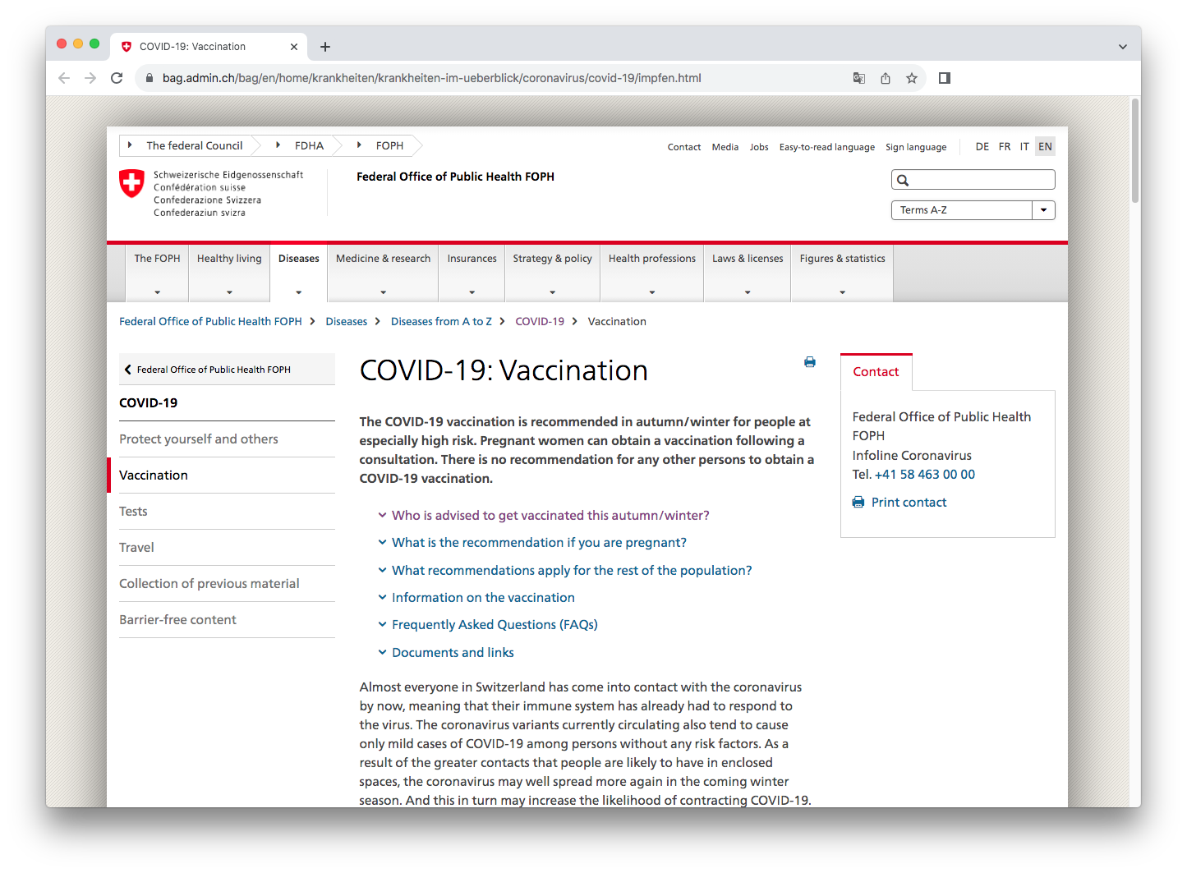
Task: Switch language to DE
Action: coord(982,147)
